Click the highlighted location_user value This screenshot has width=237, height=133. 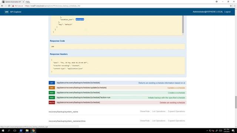80,20
